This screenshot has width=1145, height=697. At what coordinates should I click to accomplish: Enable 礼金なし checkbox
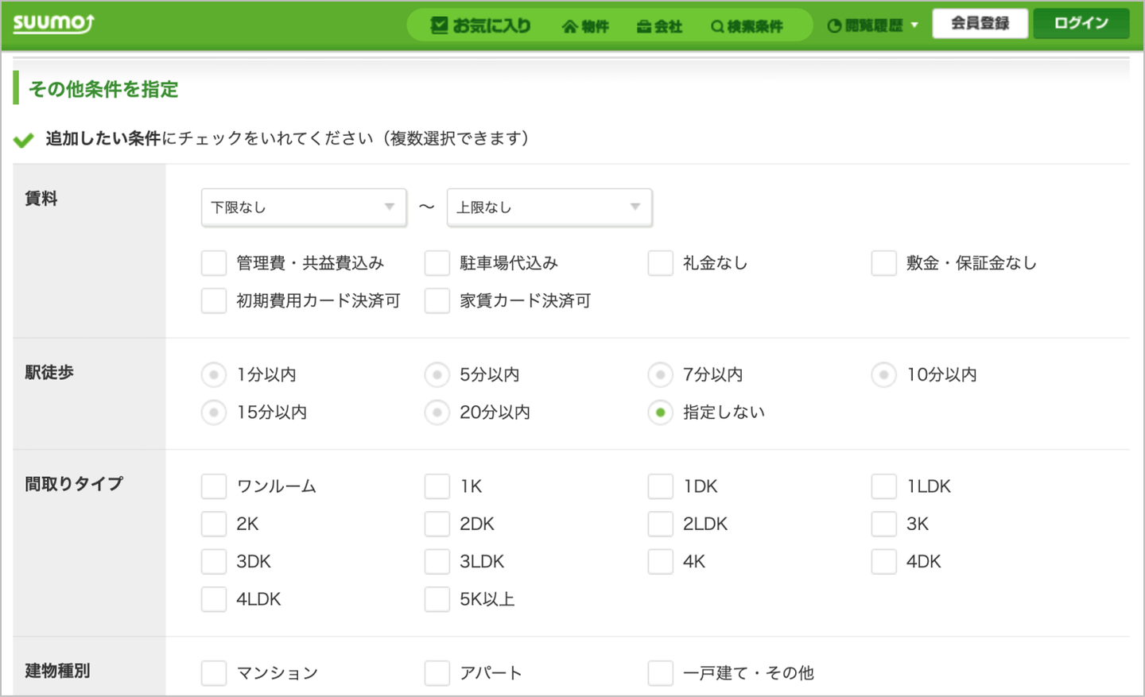coord(661,263)
